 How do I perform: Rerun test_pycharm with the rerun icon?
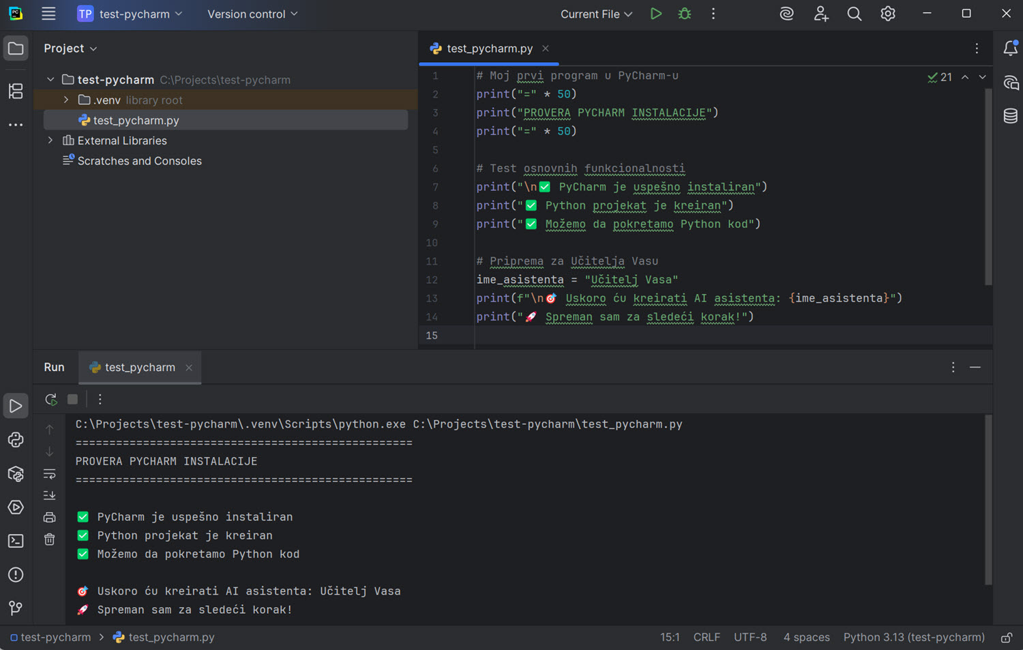click(x=50, y=399)
